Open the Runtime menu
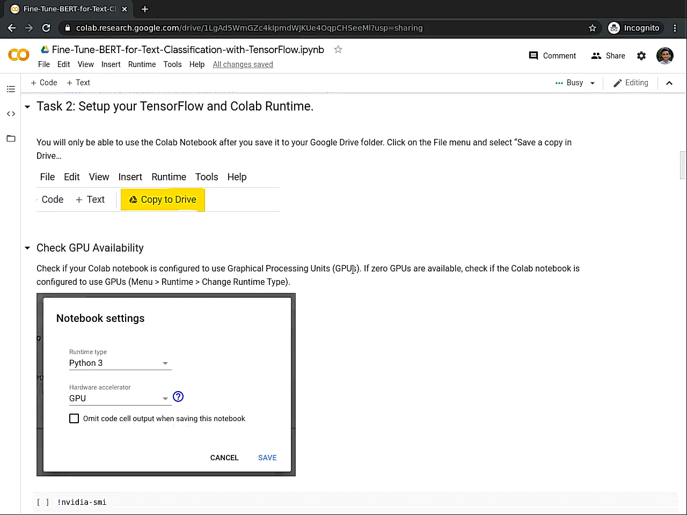The width and height of the screenshot is (687, 515). point(142,64)
